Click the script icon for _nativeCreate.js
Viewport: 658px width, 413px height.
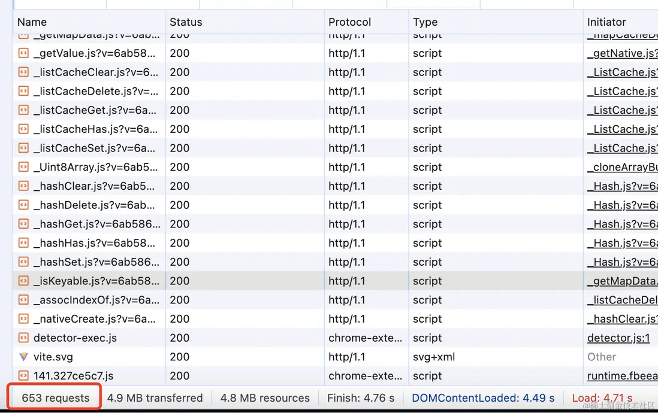coord(23,319)
